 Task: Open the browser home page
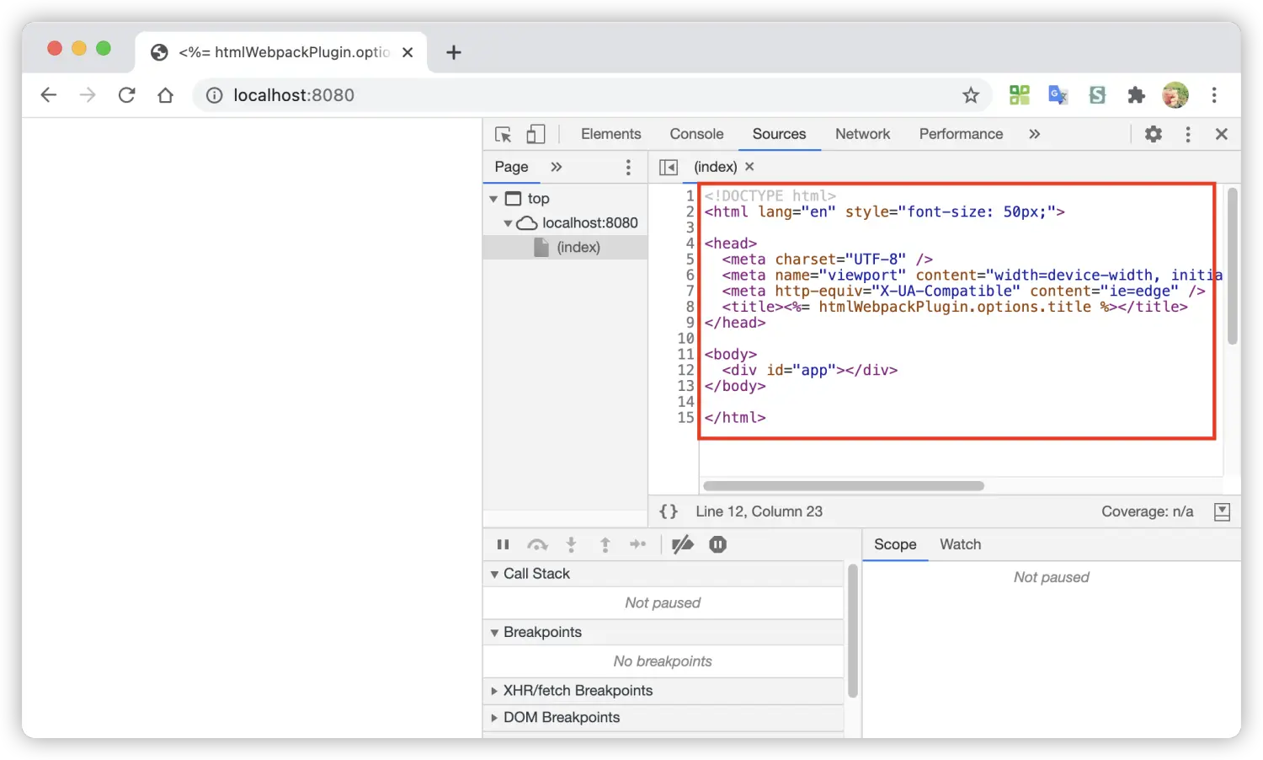point(165,95)
